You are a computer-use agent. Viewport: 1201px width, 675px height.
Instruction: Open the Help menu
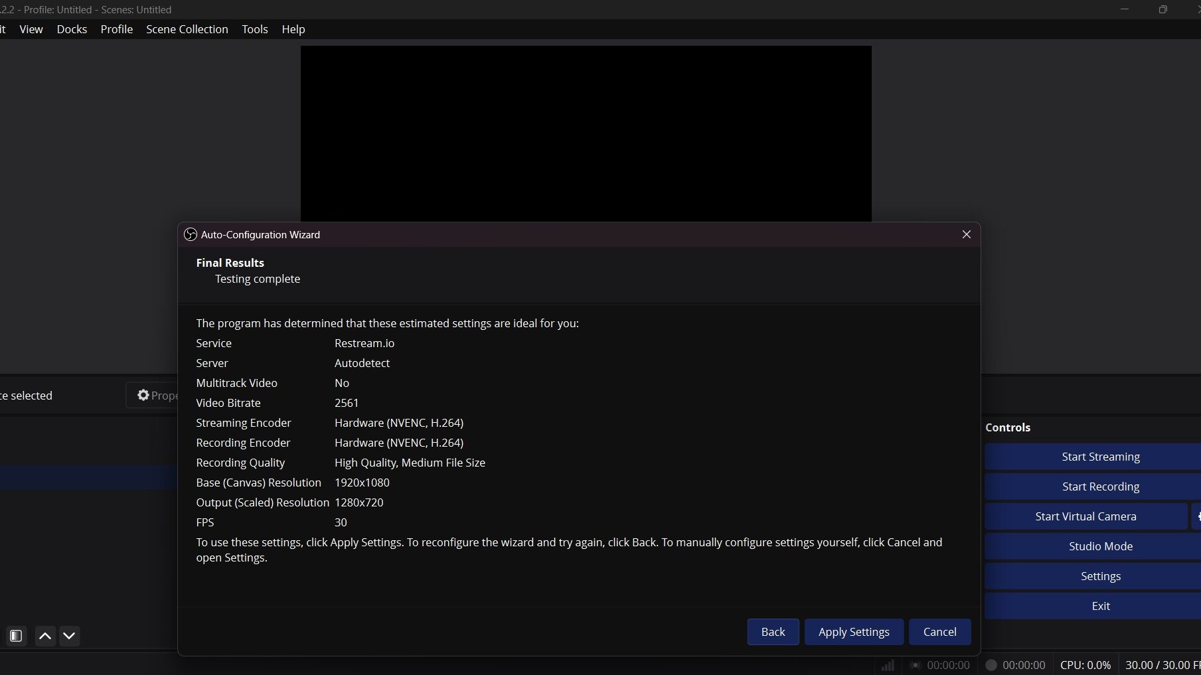[x=293, y=29]
